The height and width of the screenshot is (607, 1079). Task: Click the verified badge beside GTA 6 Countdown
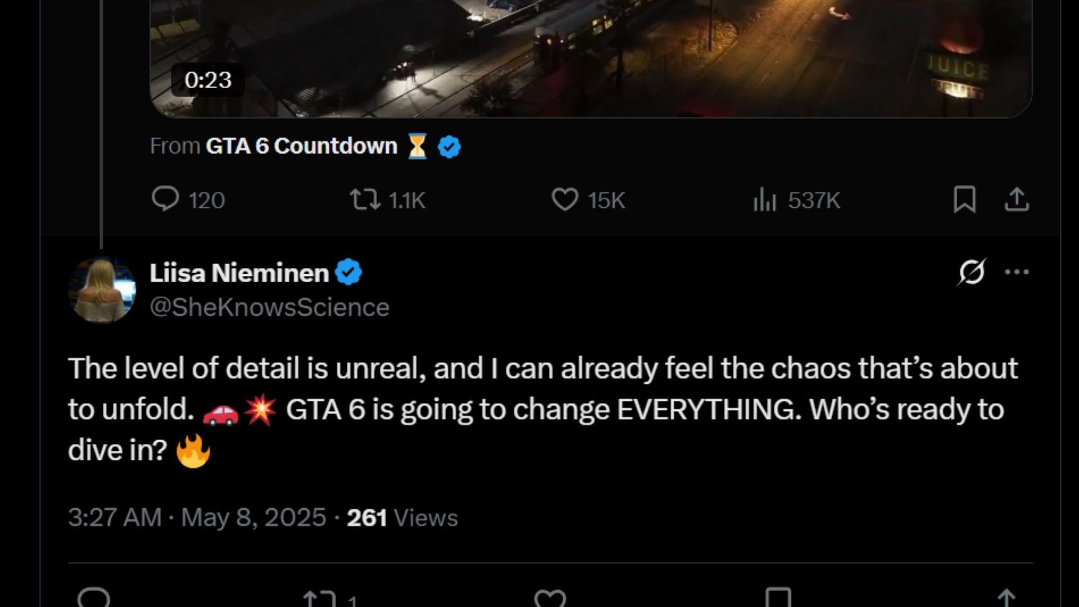449,147
